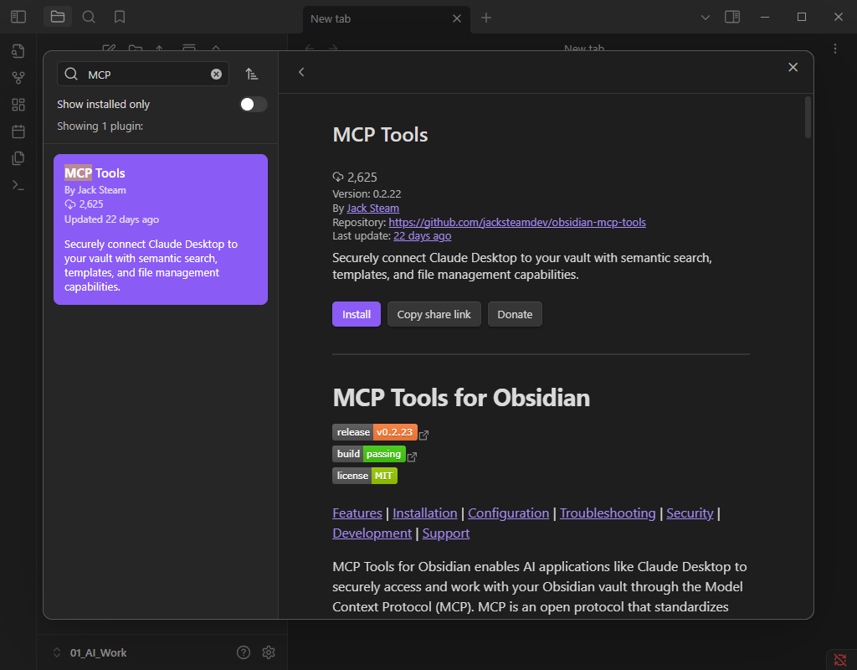The width and height of the screenshot is (857, 670).
Task: Open the Jack Steam author link
Action: coord(372,209)
